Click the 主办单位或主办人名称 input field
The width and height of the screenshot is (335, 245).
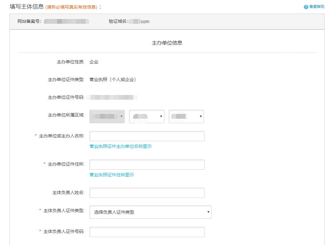147,136
